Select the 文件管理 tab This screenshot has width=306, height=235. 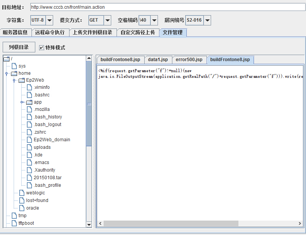pos(173,32)
